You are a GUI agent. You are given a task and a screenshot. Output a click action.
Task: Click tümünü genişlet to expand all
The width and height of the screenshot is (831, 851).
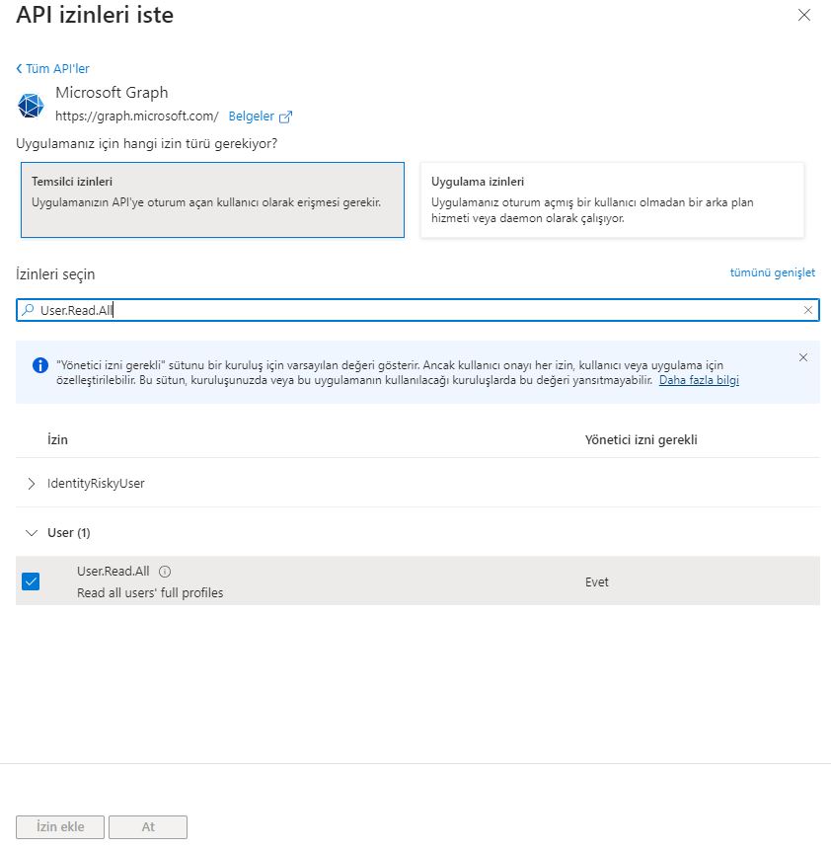coord(772,272)
